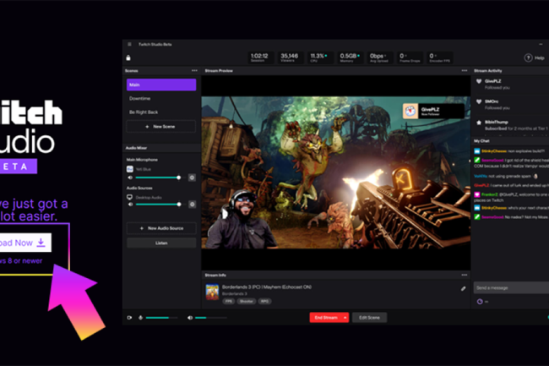Click the Borderlands 3 game cover thumbnail
Screen dimensions: 549x366
pyautogui.click(x=213, y=292)
